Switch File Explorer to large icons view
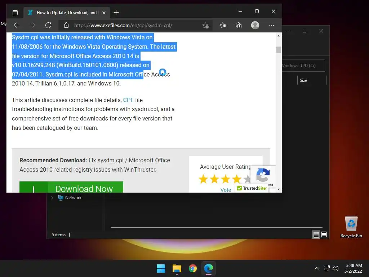 point(324,234)
